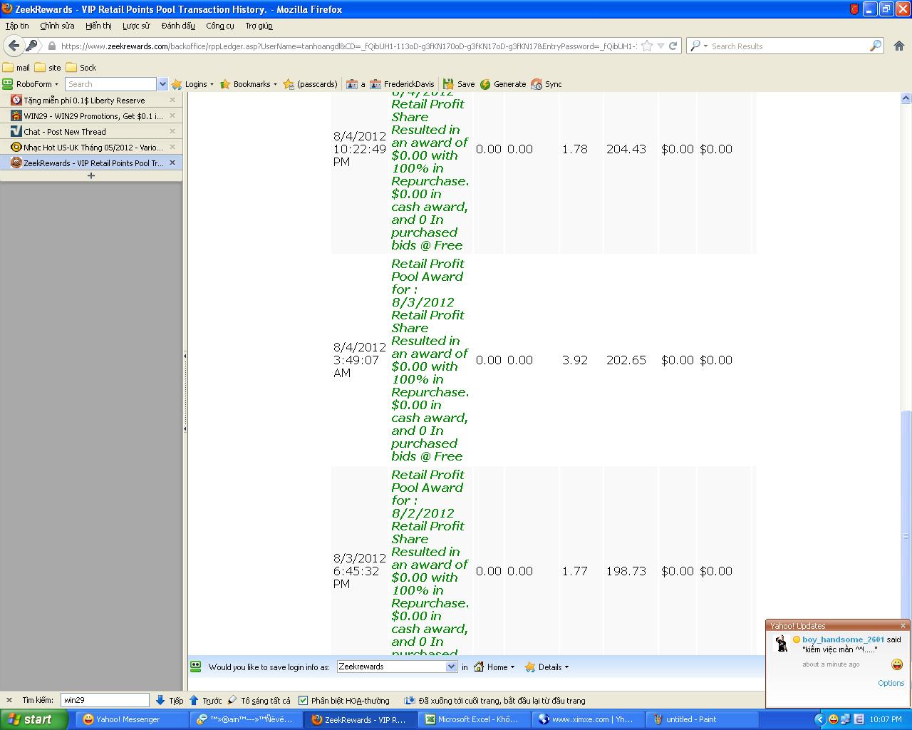Close the find bar
Screen dimensions: 912x730
point(9,700)
